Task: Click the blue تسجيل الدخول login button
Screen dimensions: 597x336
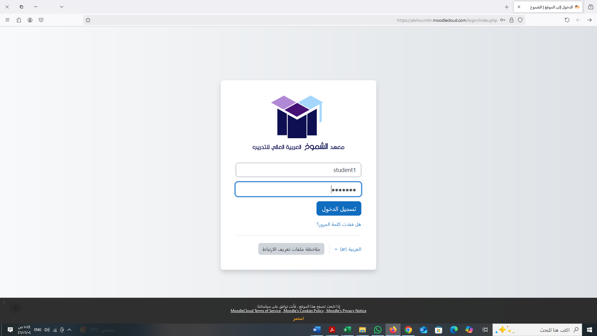Action: [339, 209]
